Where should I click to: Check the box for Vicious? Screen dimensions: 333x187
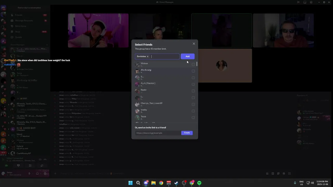[x=193, y=64]
